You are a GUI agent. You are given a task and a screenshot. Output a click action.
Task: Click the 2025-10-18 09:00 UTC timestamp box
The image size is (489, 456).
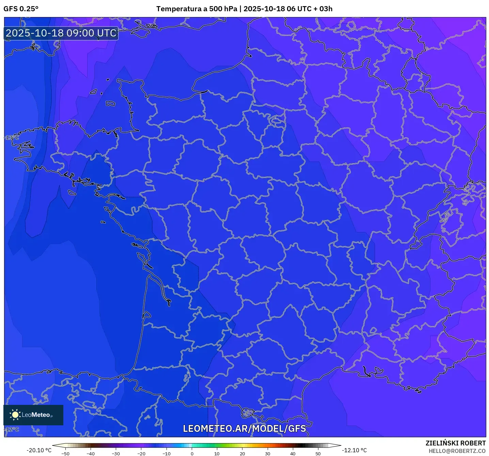(x=61, y=33)
